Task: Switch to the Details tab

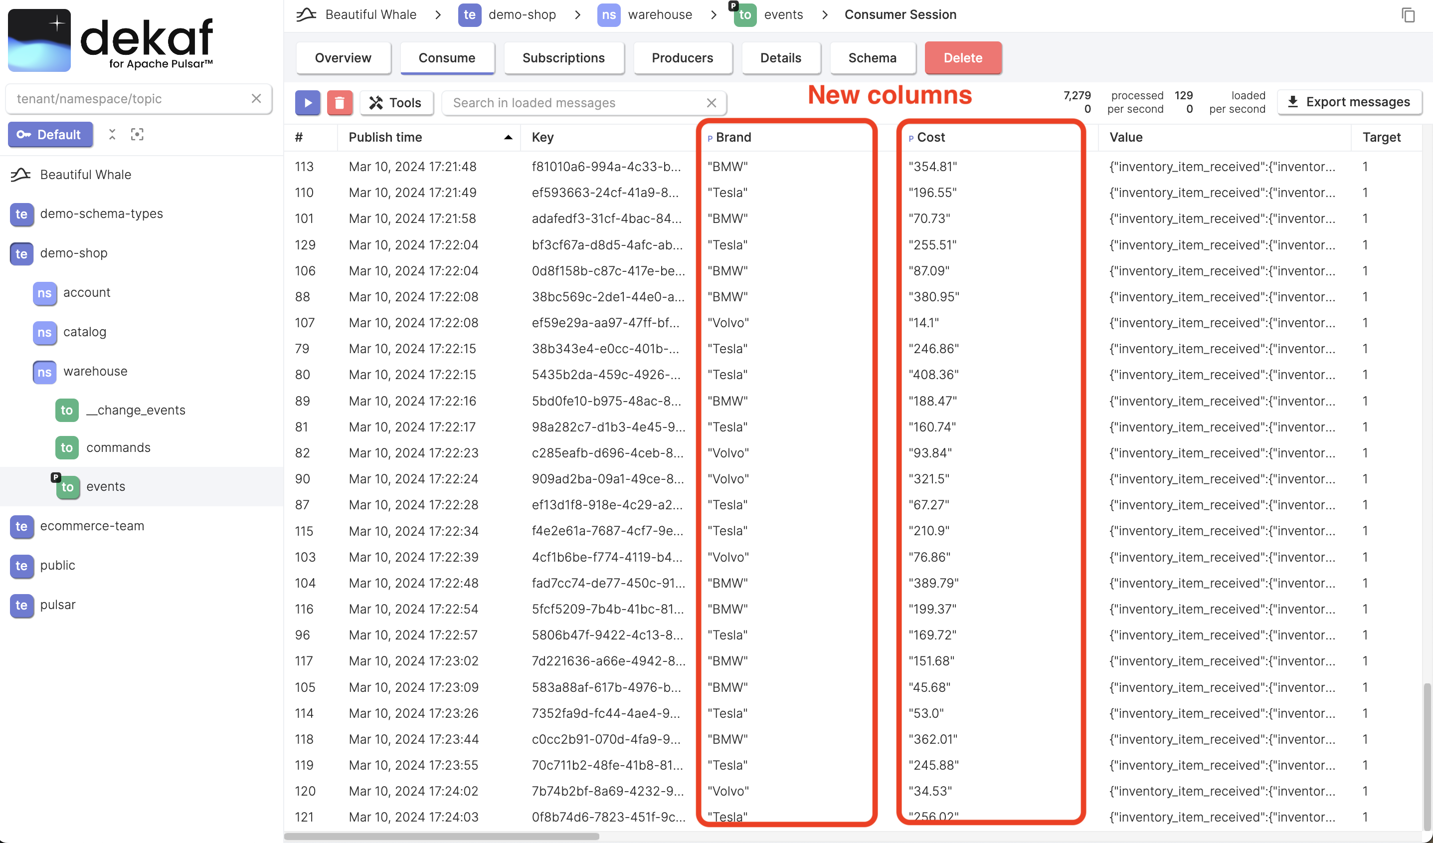Action: point(781,58)
